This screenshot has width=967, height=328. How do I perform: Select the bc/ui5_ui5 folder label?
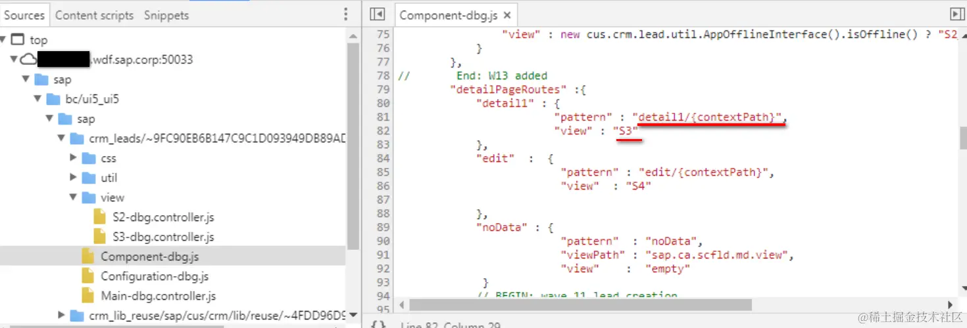click(x=91, y=99)
